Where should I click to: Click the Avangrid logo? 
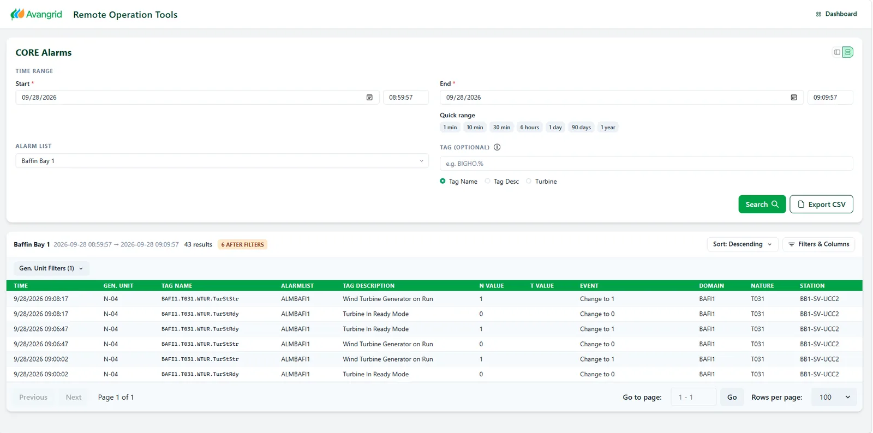pyautogui.click(x=37, y=14)
